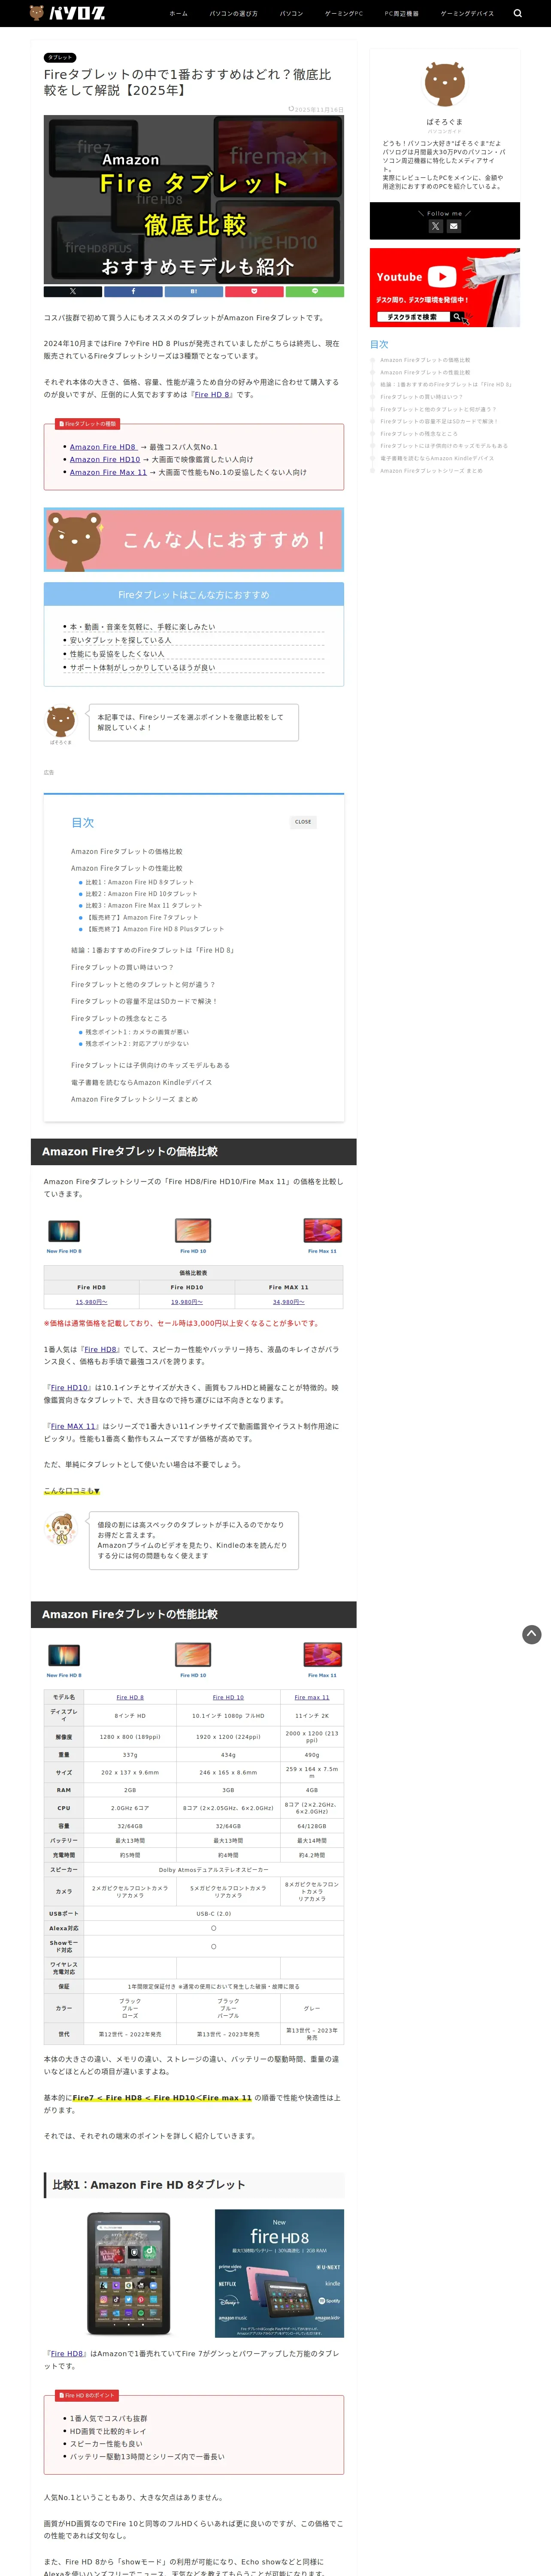This screenshot has width=551, height=2576.
Task: Save article with red Pocket button
Action: coord(254,291)
